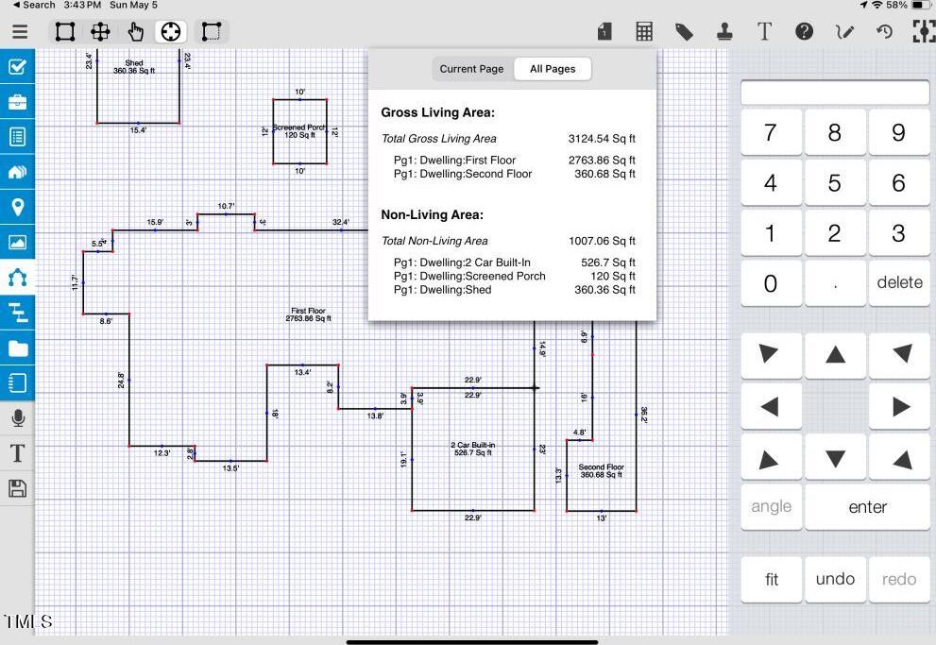Select the rectangle draw tool

click(x=65, y=31)
